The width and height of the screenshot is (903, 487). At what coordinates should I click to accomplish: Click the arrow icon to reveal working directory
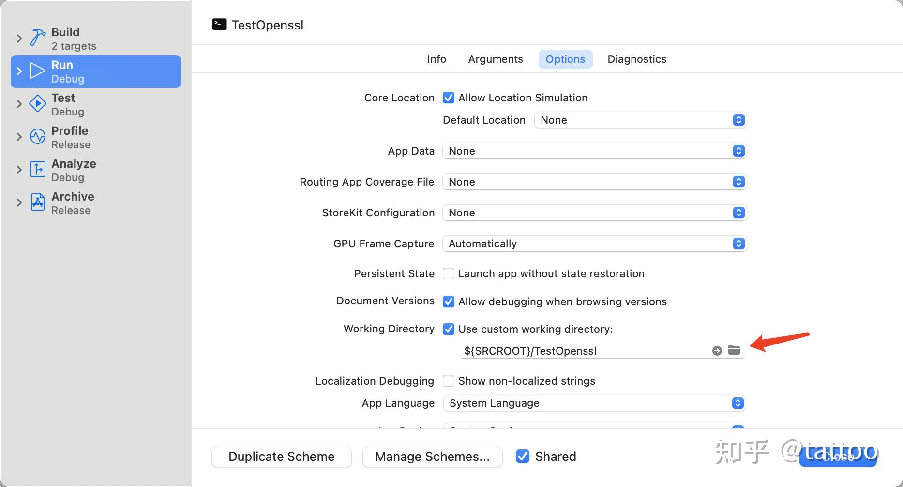[x=717, y=351]
